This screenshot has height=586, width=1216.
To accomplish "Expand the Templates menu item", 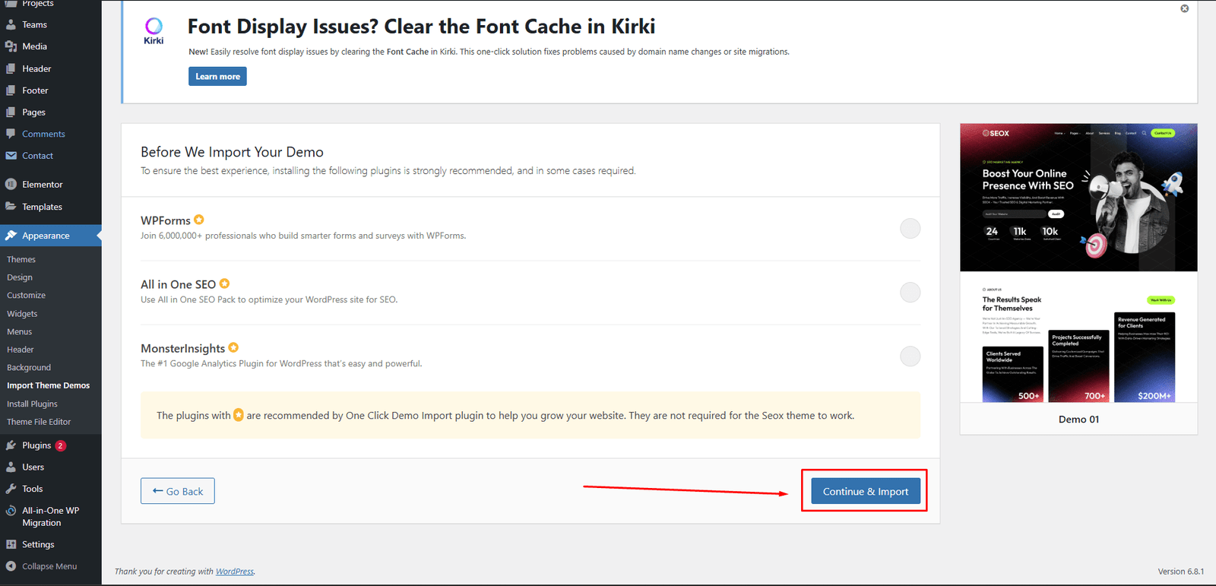I will point(42,207).
